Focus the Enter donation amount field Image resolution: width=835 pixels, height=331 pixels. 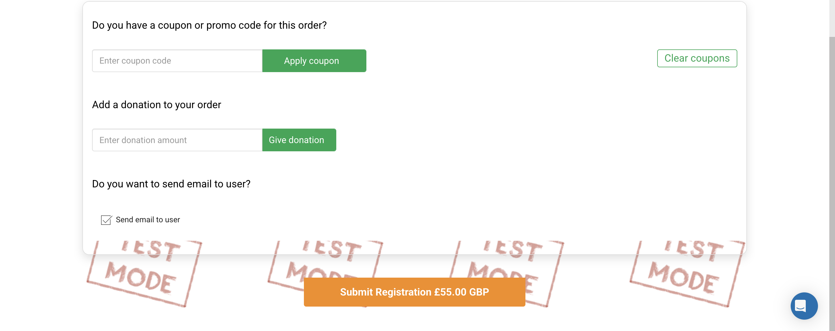click(177, 140)
